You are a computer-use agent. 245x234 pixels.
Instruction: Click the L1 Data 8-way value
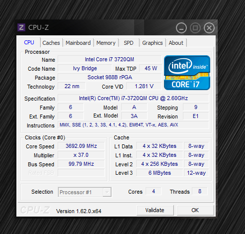pyautogui.click(x=196, y=146)
